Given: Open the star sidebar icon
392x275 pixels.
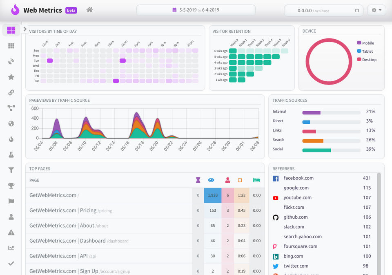Looking at the screenshot, I should coord(11,77).
